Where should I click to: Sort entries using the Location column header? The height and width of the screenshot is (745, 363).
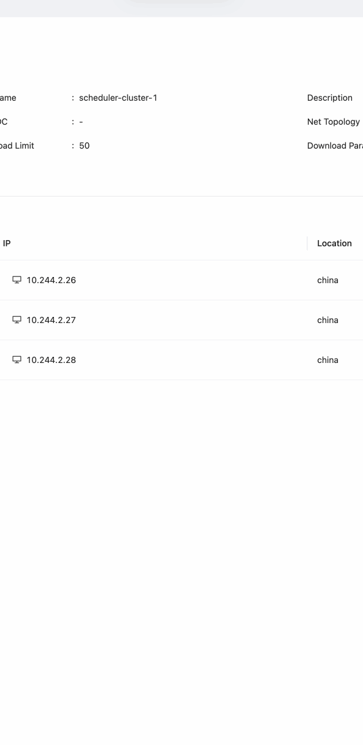[334, 243]
